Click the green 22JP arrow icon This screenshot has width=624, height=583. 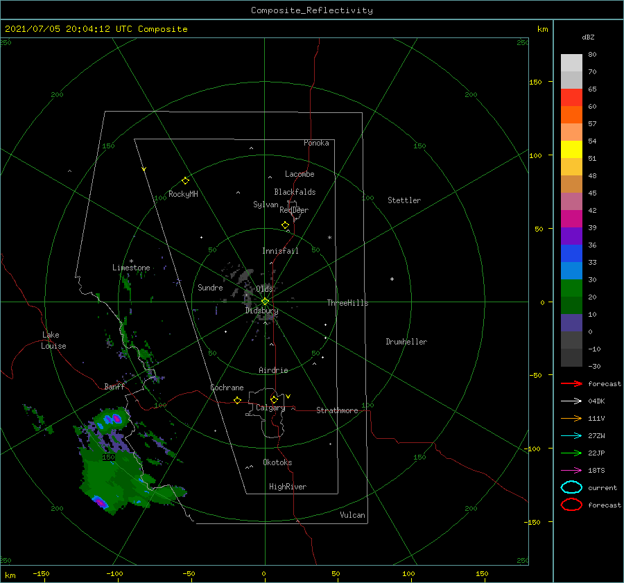[x=571, y=453]
